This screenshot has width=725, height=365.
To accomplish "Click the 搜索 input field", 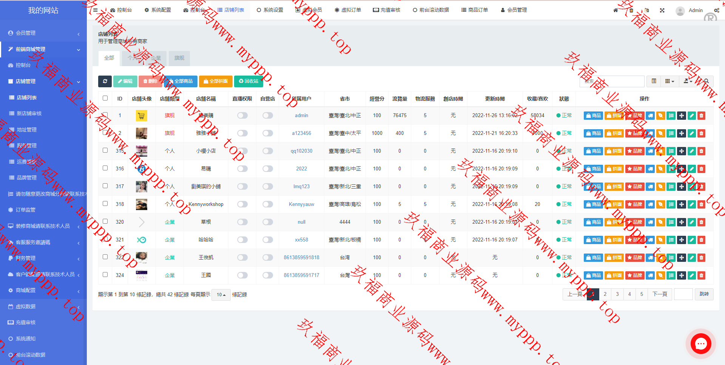I will [x=612, y=81].
